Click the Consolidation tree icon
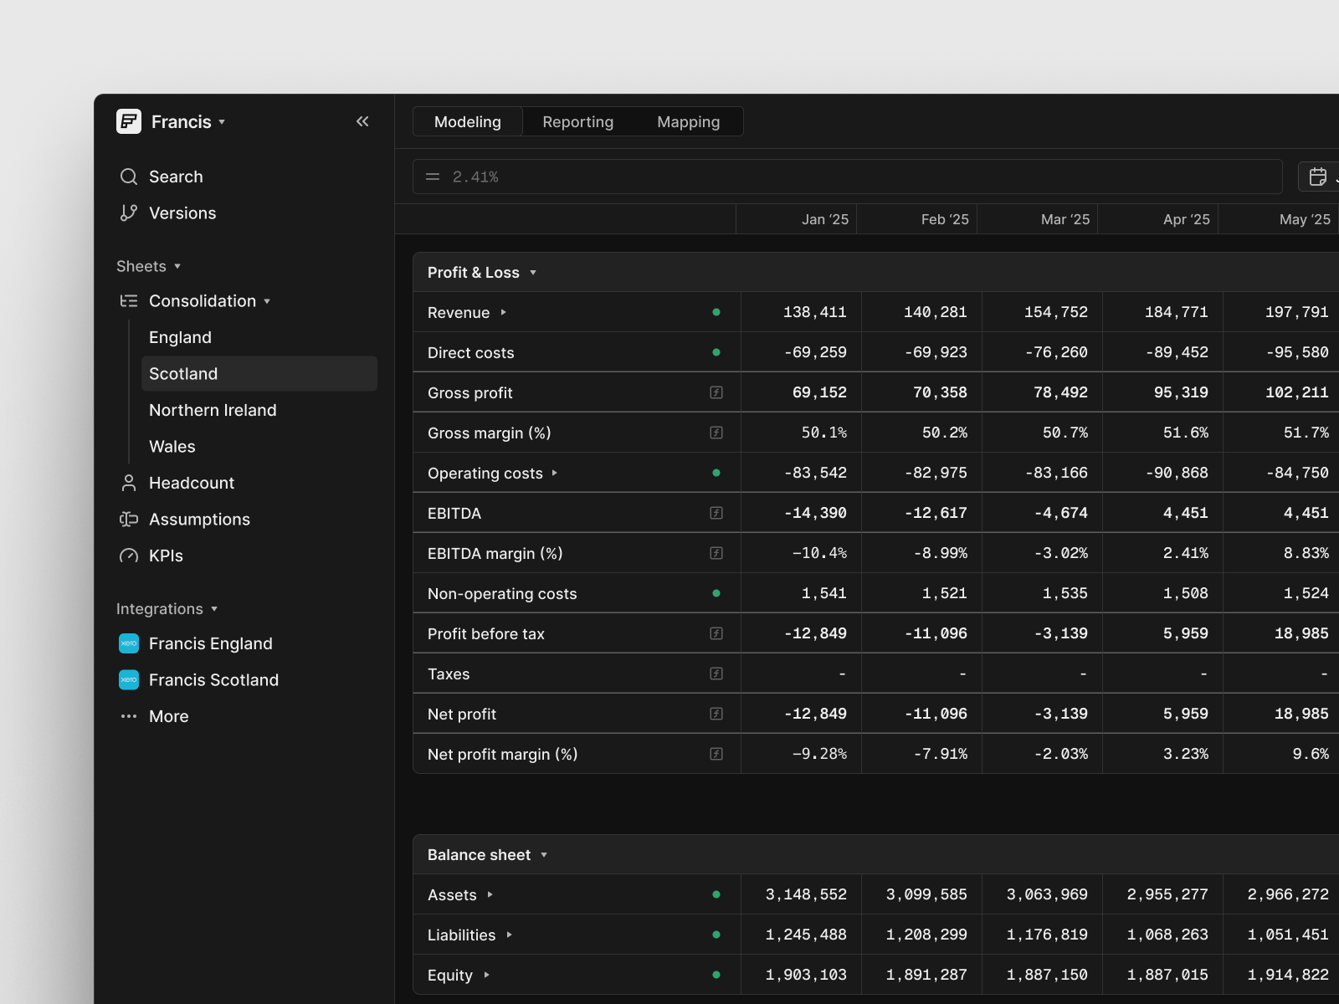 click(129, 301)
